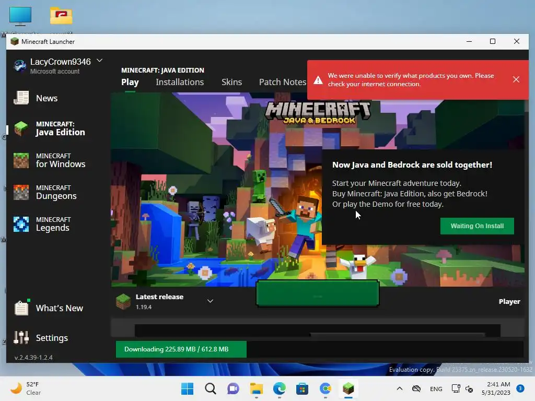Image resolution: width=535 pixels, height=401 pixels.
Task: Open Windows Start menu
Action: click(x=187, y=388)
